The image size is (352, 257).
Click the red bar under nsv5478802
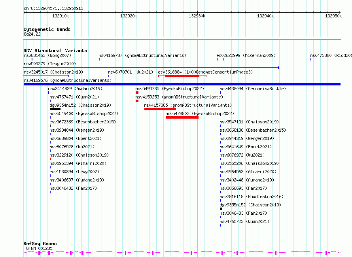pos(182,117)
